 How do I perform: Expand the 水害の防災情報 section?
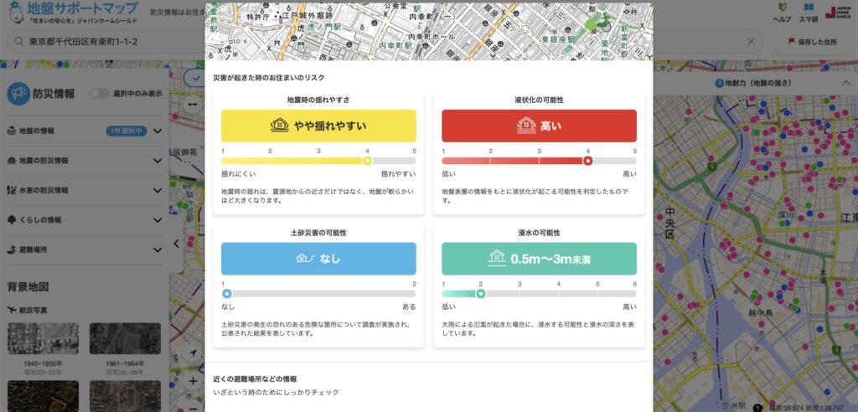[158, 190]
